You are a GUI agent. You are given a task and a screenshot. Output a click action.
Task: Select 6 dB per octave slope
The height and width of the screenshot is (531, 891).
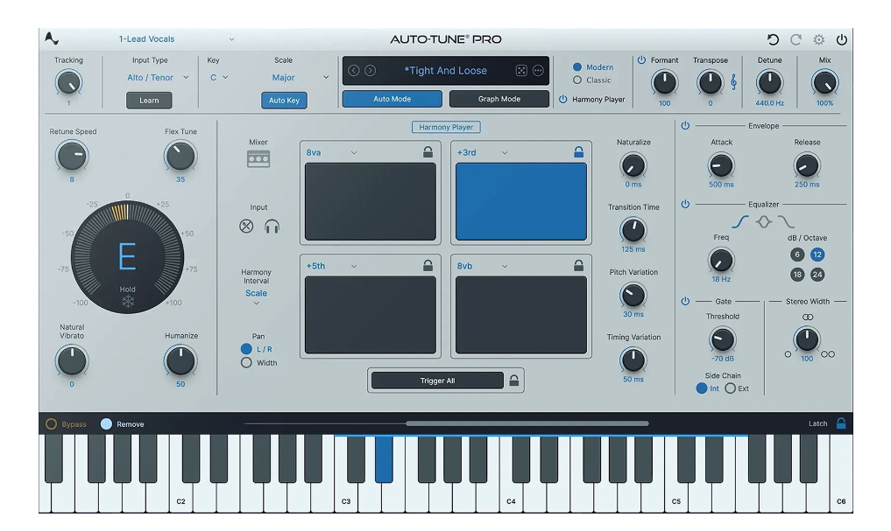tap(797, 255)
